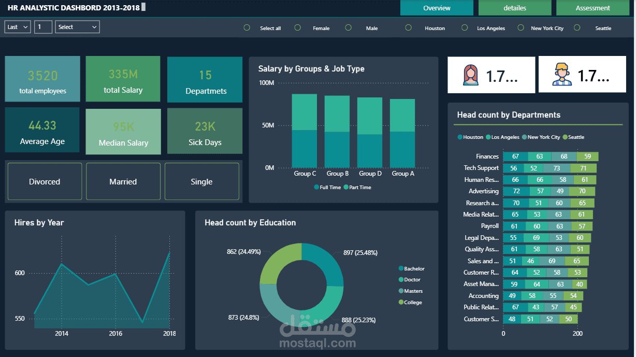Click the Head count by Departments title
Image resolution: width=636 pixels, height=357 pixels.
coord(509,115)
